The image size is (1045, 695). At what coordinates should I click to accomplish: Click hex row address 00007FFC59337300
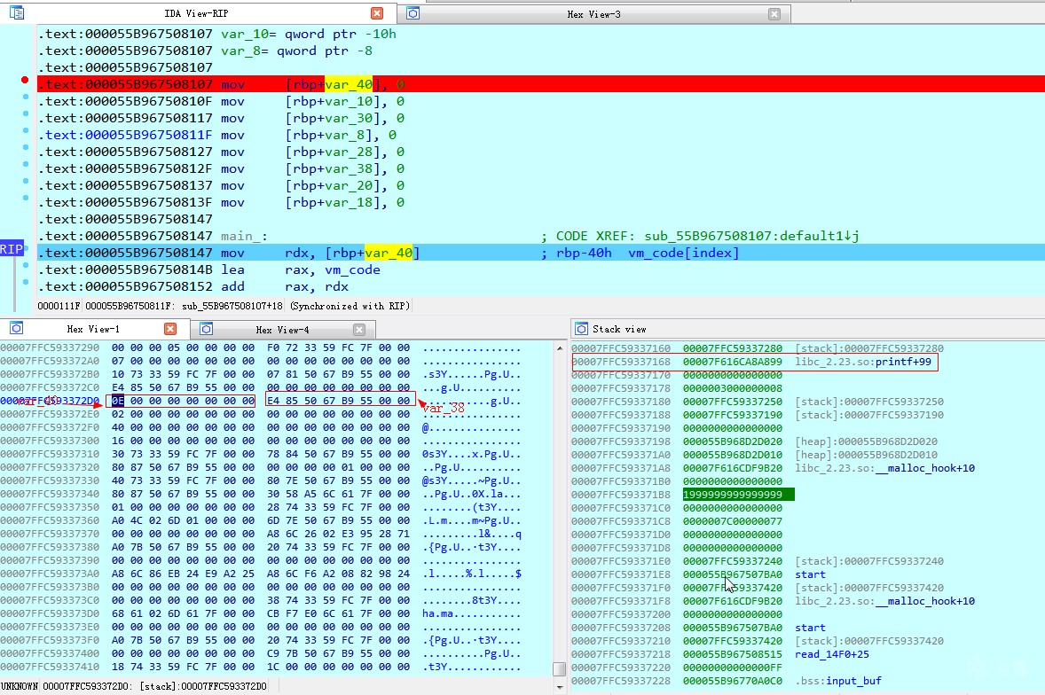coord(50,441)
